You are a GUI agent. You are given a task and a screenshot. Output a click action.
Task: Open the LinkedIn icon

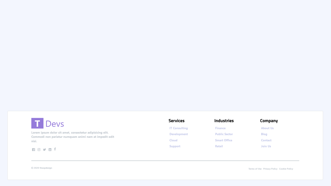[x=50, y=150]
